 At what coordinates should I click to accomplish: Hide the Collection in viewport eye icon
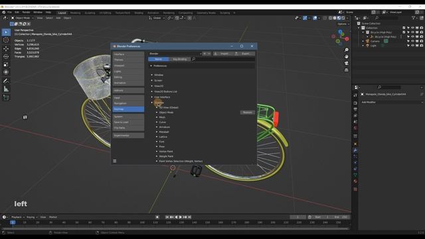[x=412, y=28]
